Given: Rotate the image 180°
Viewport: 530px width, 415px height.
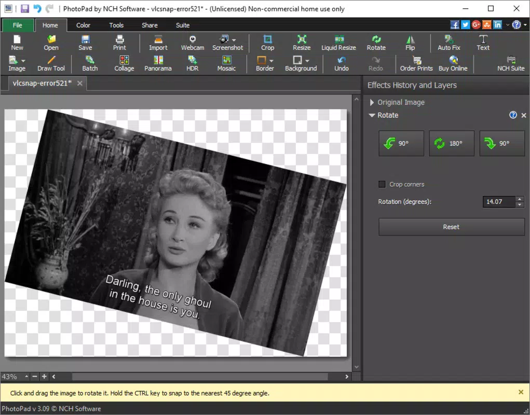Looking at the screenshot, I should (452, 144).
